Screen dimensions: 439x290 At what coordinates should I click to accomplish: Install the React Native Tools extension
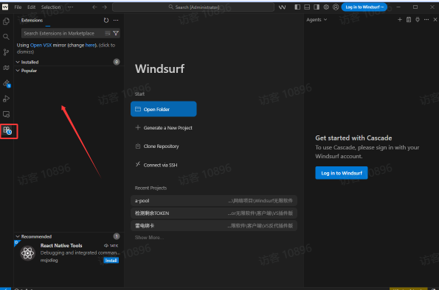111,261
